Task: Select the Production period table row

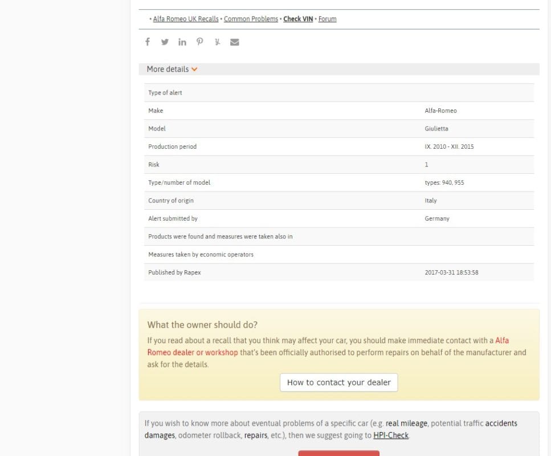Action: (339, 146)
